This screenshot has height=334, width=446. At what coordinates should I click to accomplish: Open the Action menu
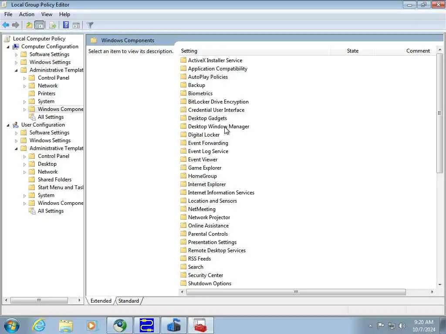coord(27,14)
